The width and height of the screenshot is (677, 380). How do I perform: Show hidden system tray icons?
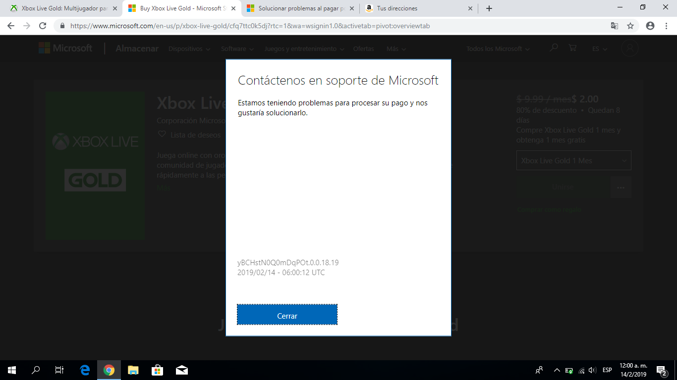click(x=557, y=370)
